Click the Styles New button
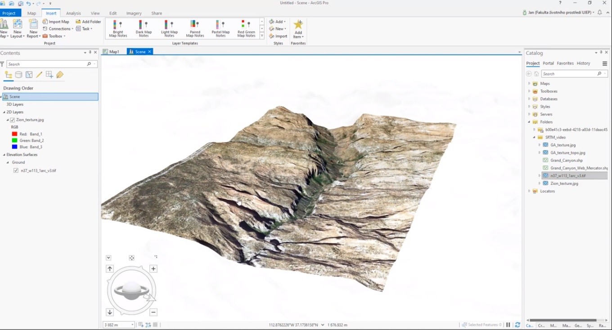The image size is (612, 330). point(278,29)
